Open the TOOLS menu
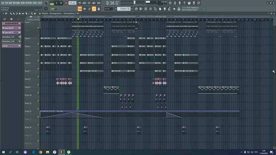This screenshot has width=276, height=155. tap(35, 3)
